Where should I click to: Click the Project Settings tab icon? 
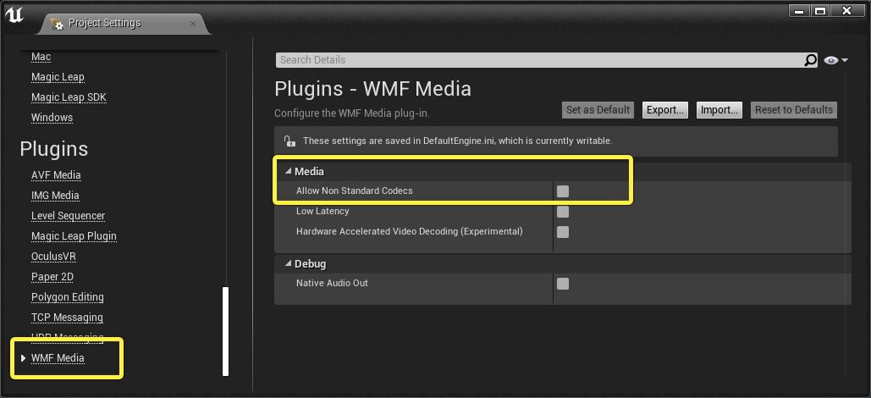tap(57, 24)
